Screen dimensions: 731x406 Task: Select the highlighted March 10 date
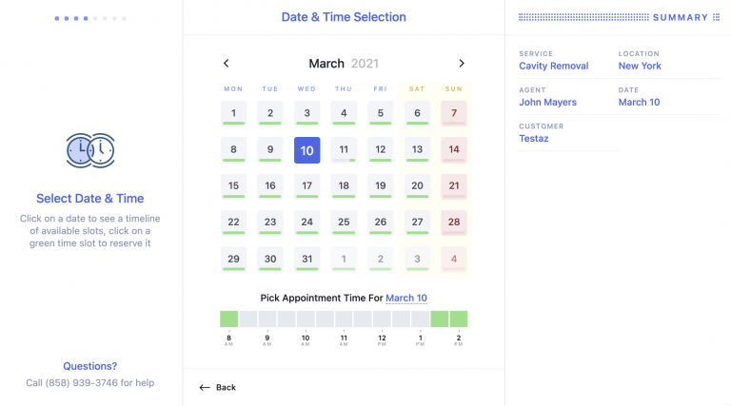click(306, 150)
